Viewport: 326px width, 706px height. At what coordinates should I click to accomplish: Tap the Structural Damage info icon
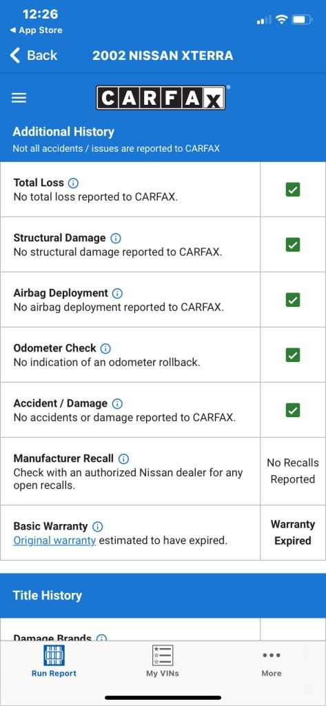(x=116, y=238)
